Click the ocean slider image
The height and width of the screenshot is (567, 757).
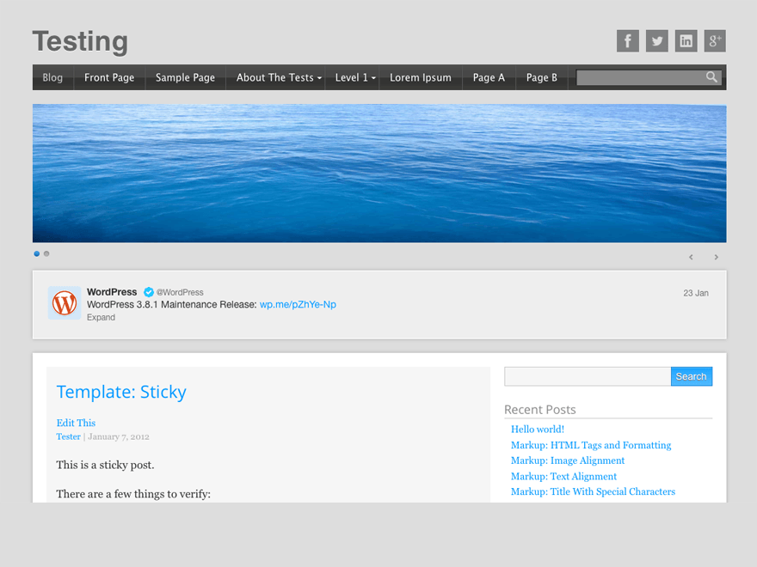click(379, 174)
